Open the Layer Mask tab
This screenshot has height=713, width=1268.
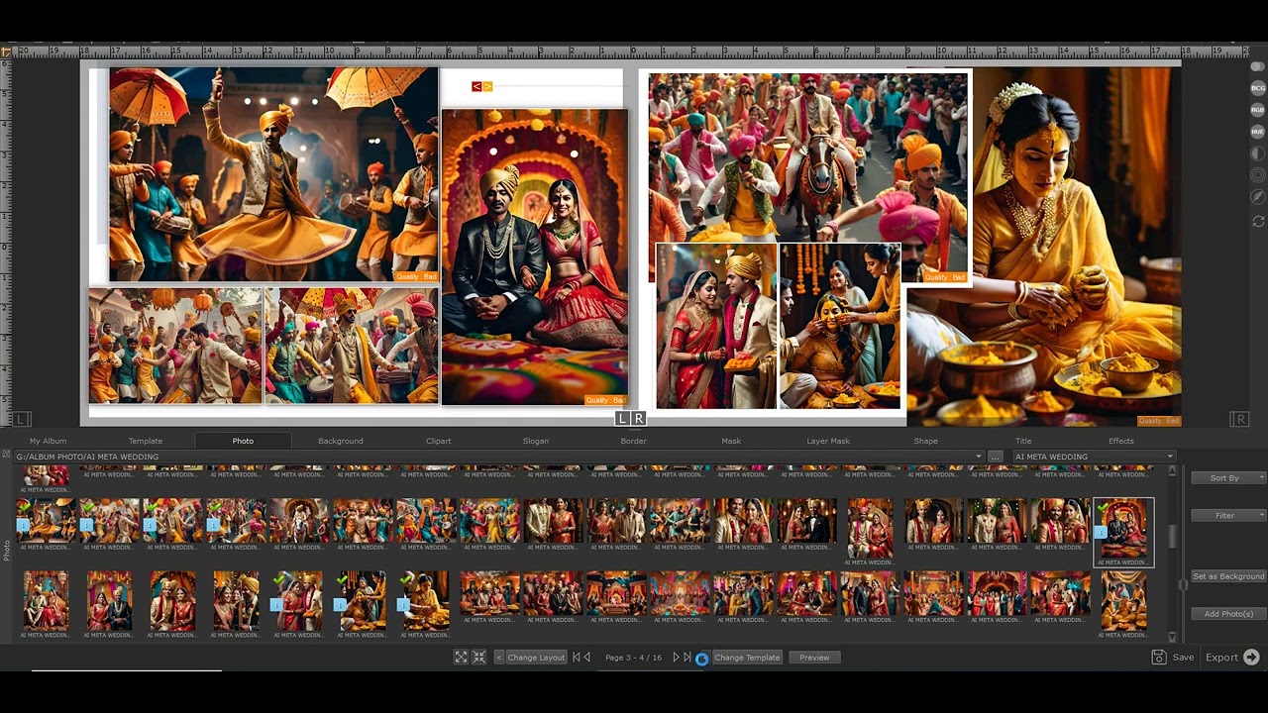828,441
